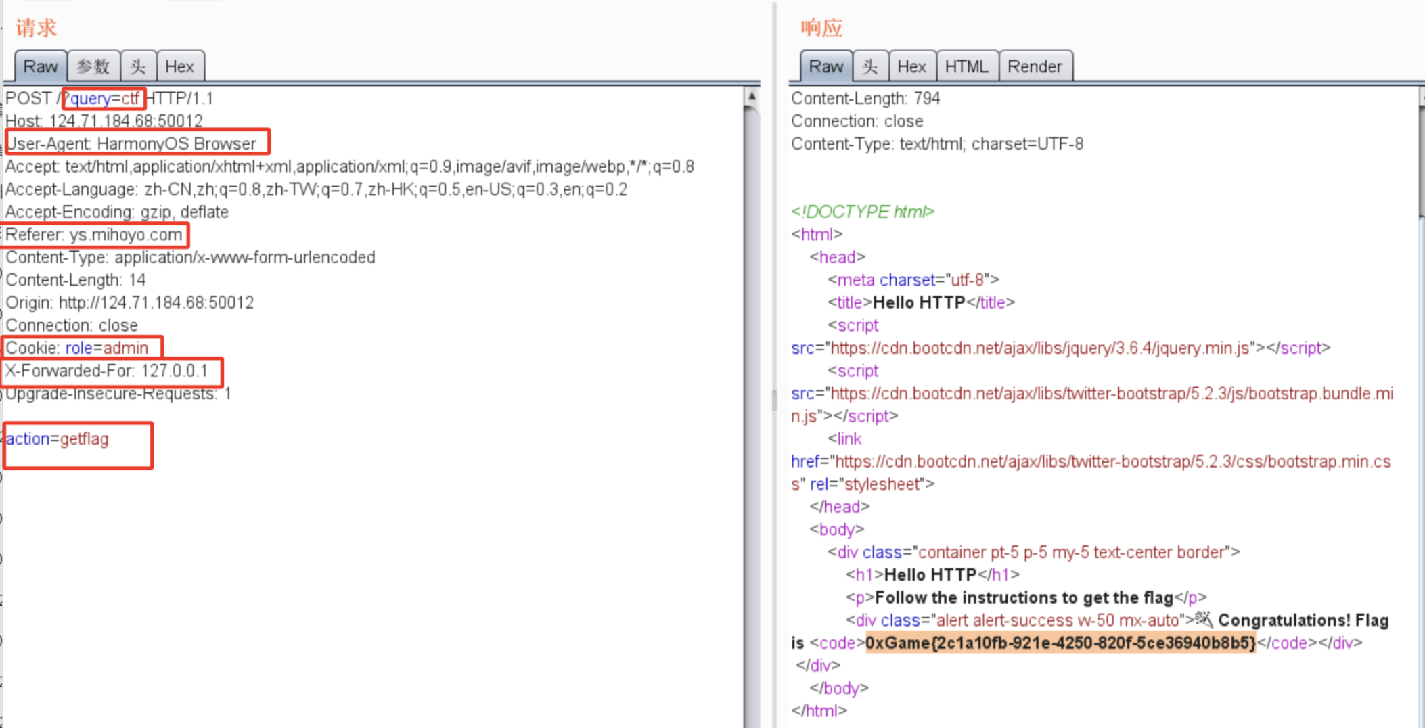Switch to the 头 tab in request panel
1425x728 pixels.
click(139, 66)
